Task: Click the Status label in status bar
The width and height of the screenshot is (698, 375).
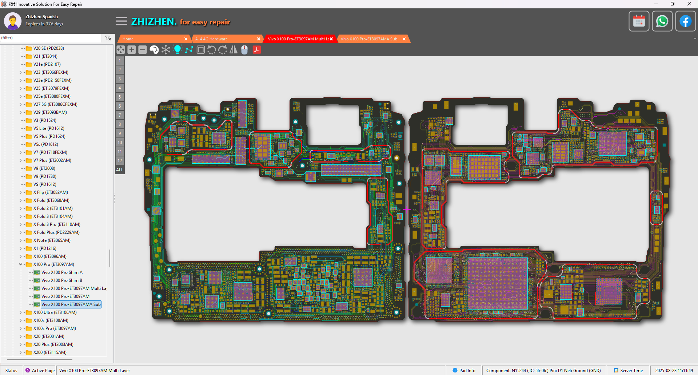Action: coord(11,371)
